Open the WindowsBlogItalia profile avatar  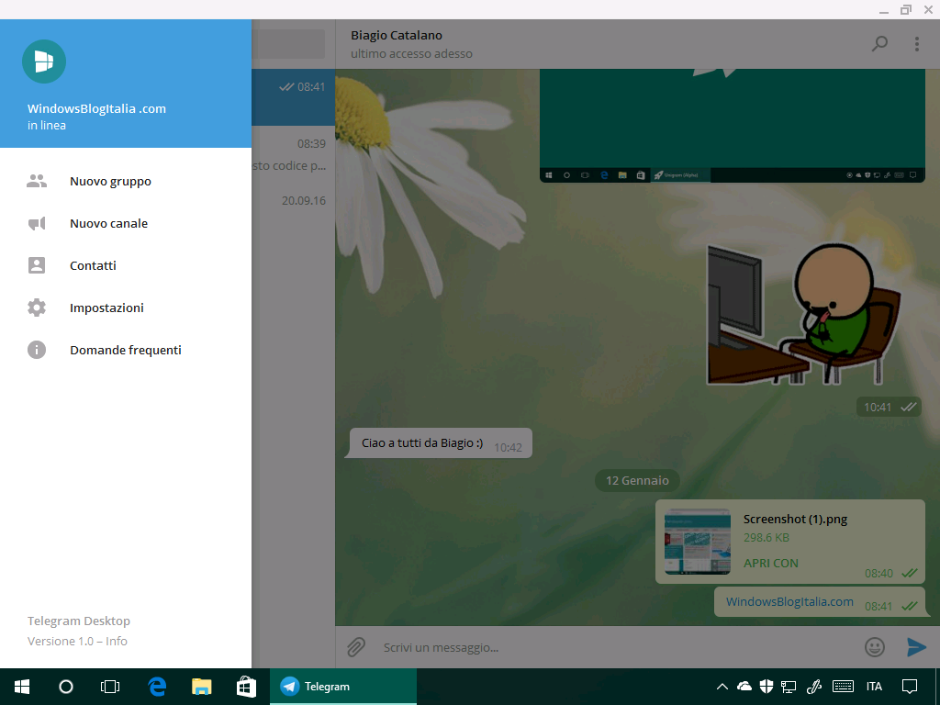point(44,62)
